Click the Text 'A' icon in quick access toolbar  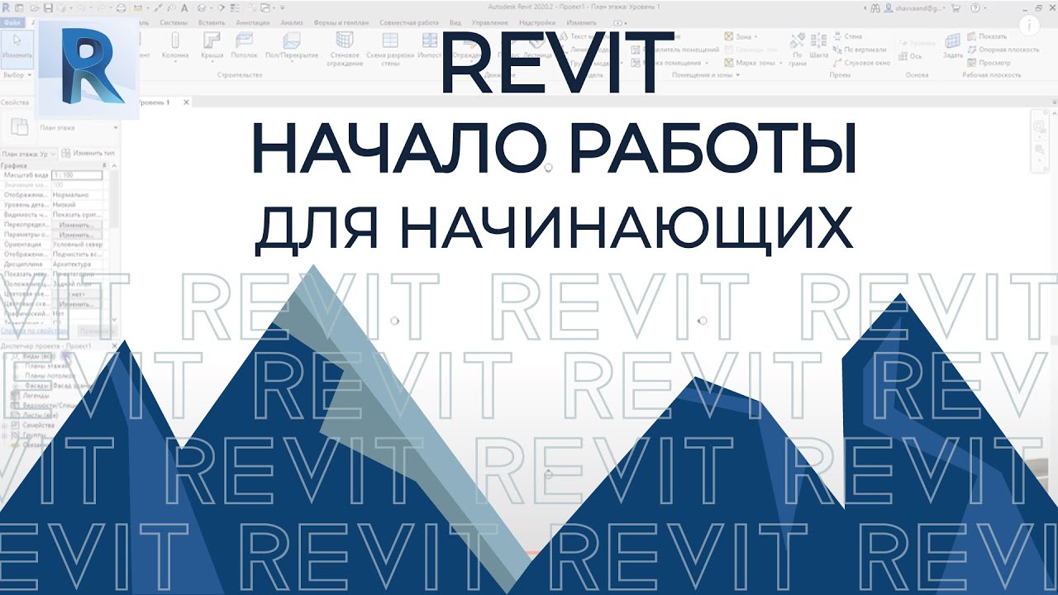coord(183,7)
